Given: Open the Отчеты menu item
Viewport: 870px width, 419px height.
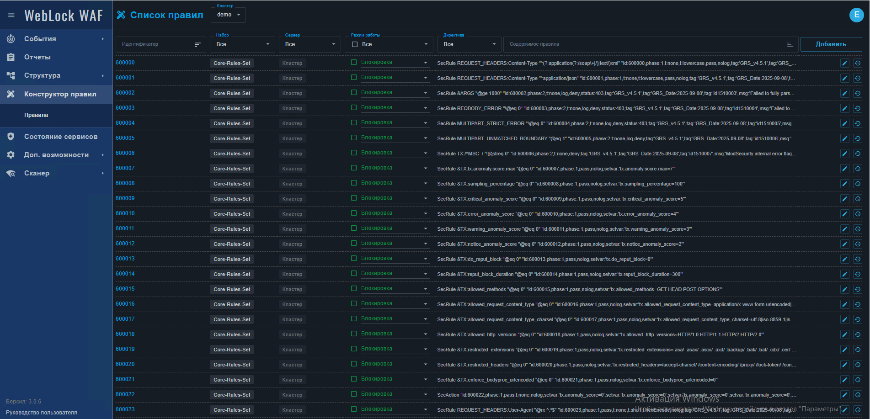Looking at the screenshot, I should coord(37,57).
